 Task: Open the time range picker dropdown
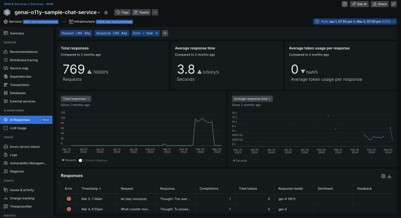click(355, 21)
